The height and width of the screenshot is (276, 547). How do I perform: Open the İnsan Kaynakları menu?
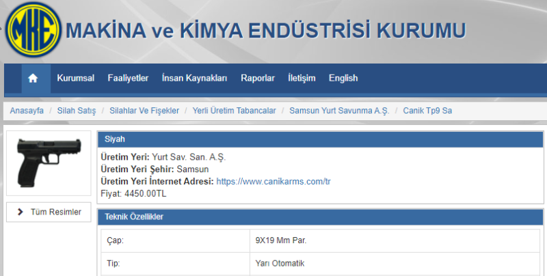(x=194, y=78)
